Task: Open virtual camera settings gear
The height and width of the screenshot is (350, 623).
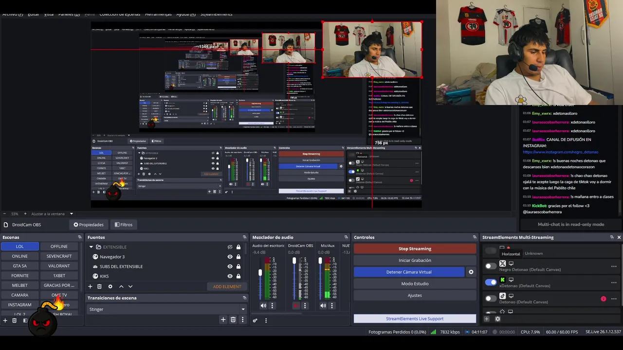Action: click(471, 272)
